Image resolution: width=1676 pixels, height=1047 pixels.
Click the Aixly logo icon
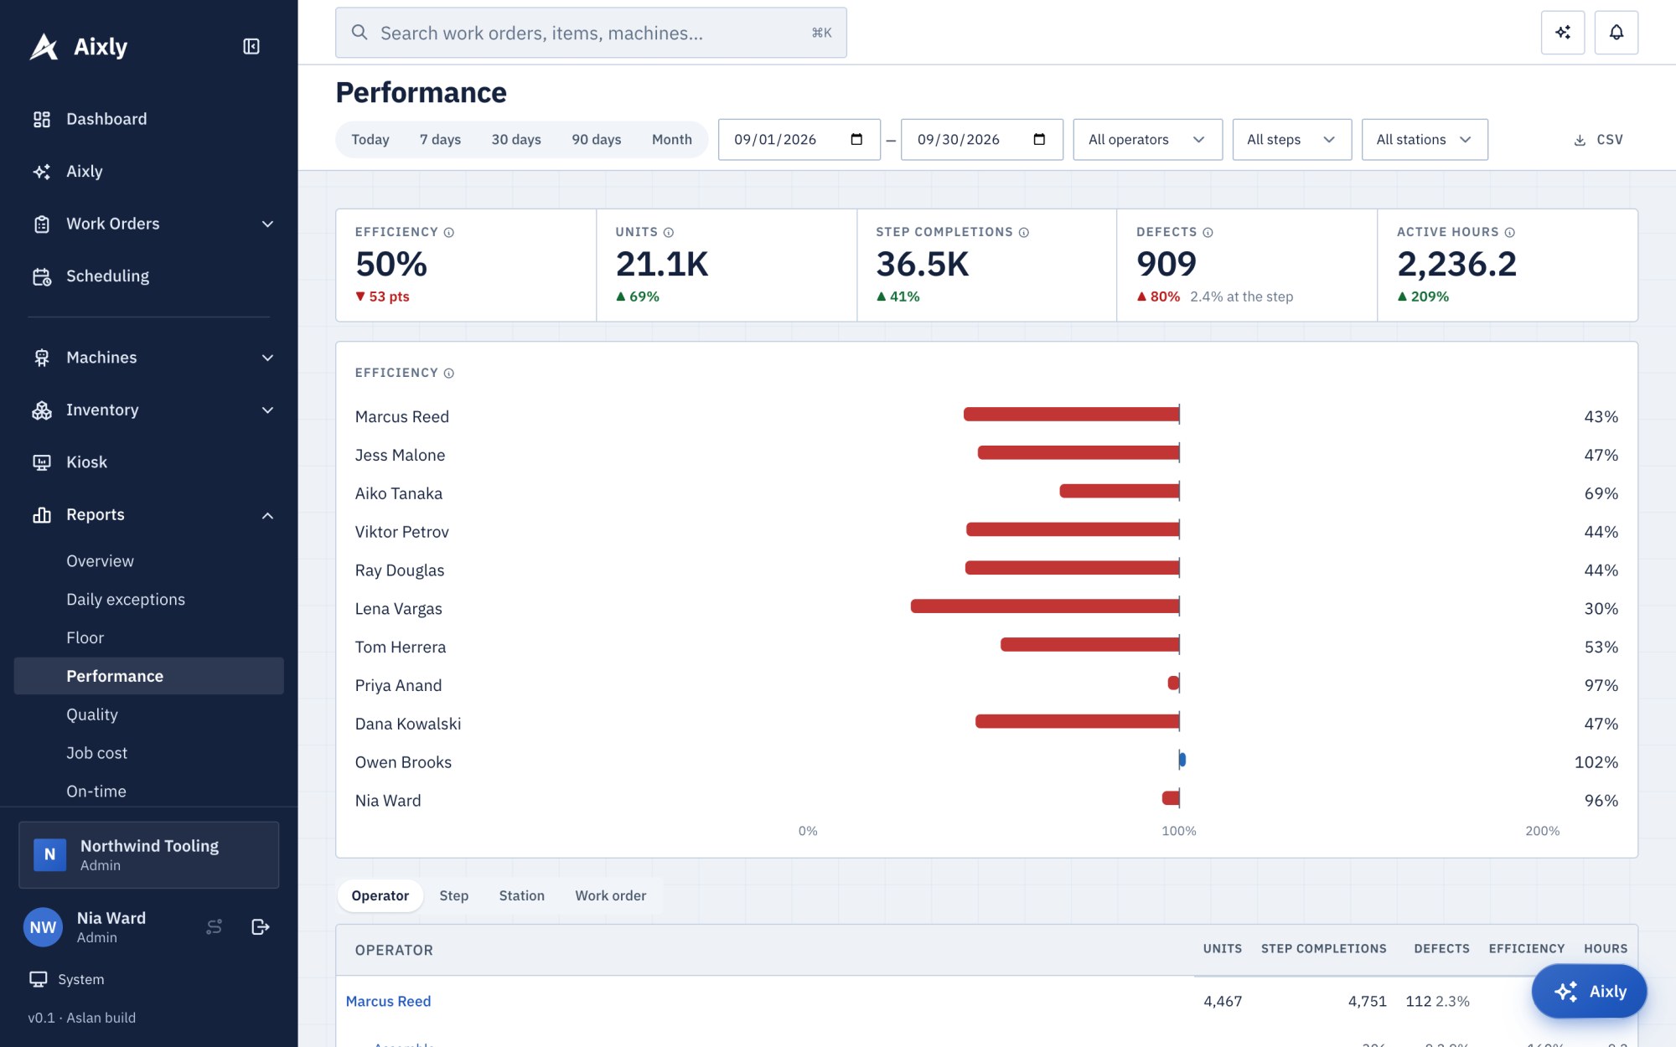(44, 47)
